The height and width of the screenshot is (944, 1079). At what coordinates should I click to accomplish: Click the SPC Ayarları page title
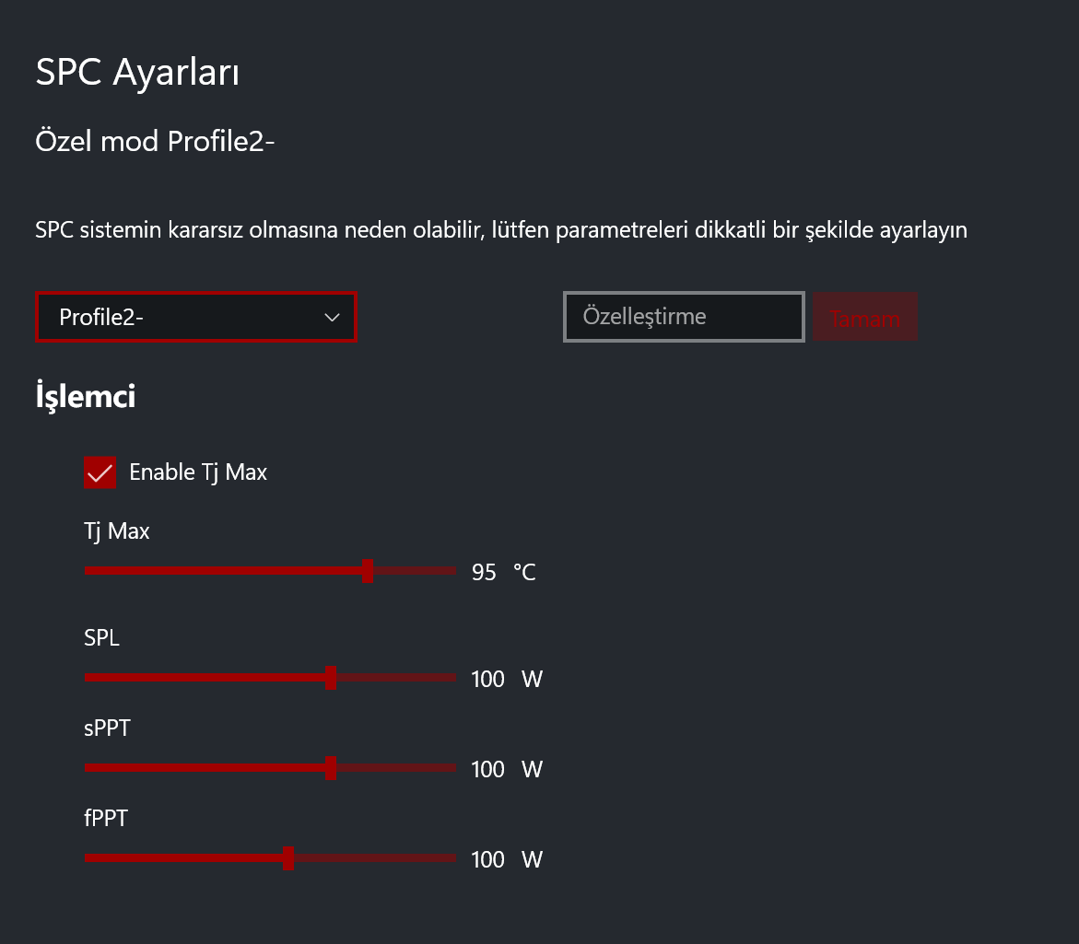coord(137,72)
